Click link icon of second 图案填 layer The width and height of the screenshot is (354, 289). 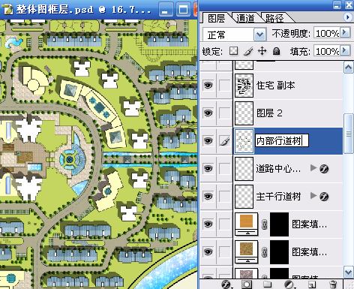click(x=264, y=252)
